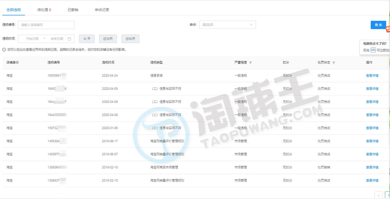The height and width of the screenshot is (199, 390).
Task: Open the 全部违规 tab
Action: click(x=14, y=10)
